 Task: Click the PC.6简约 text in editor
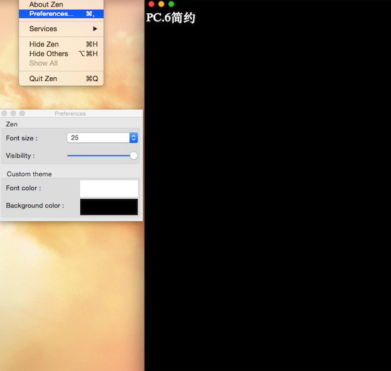[x=171, y=18]
